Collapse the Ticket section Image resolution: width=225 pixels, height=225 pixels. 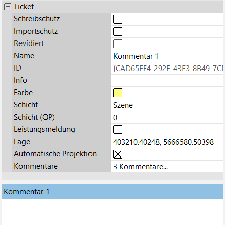click(x=8, y=7)
